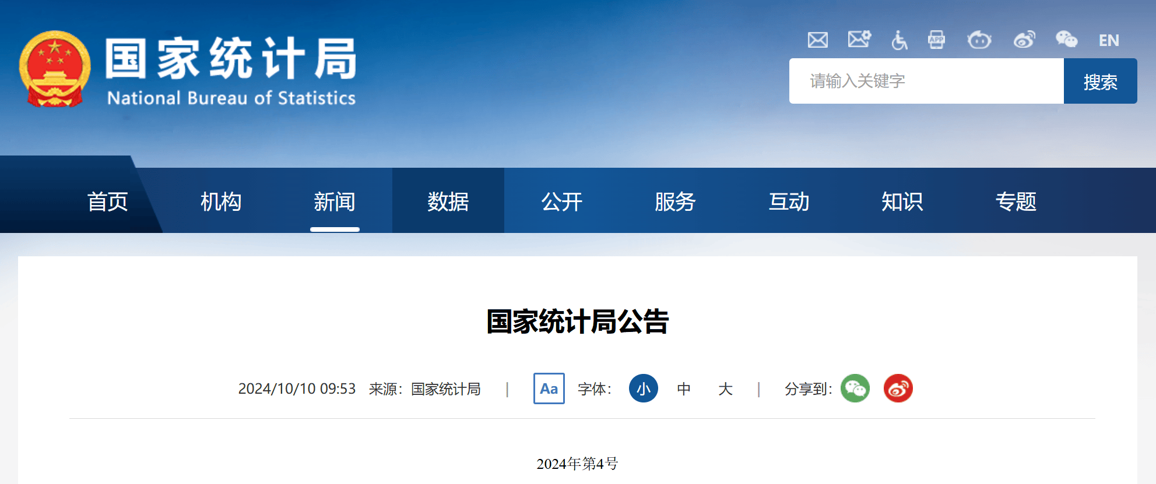Open the header Weibo icon
1156x484 pixels.
pyautogui.click(x=1024, y=40)
